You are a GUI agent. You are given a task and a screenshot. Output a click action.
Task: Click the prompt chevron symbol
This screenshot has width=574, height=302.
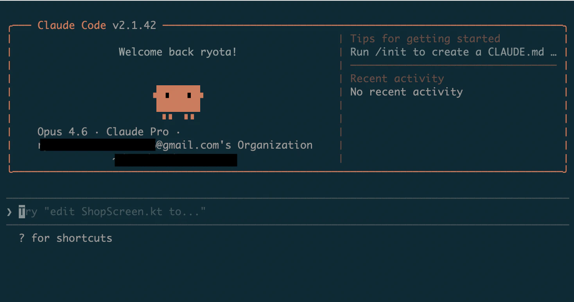[x=9, y=212]
